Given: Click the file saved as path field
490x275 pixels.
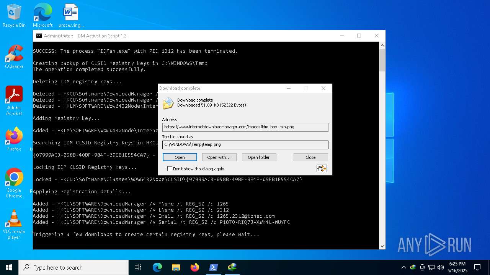Looking at the screenshot, I should coord(245,145).
